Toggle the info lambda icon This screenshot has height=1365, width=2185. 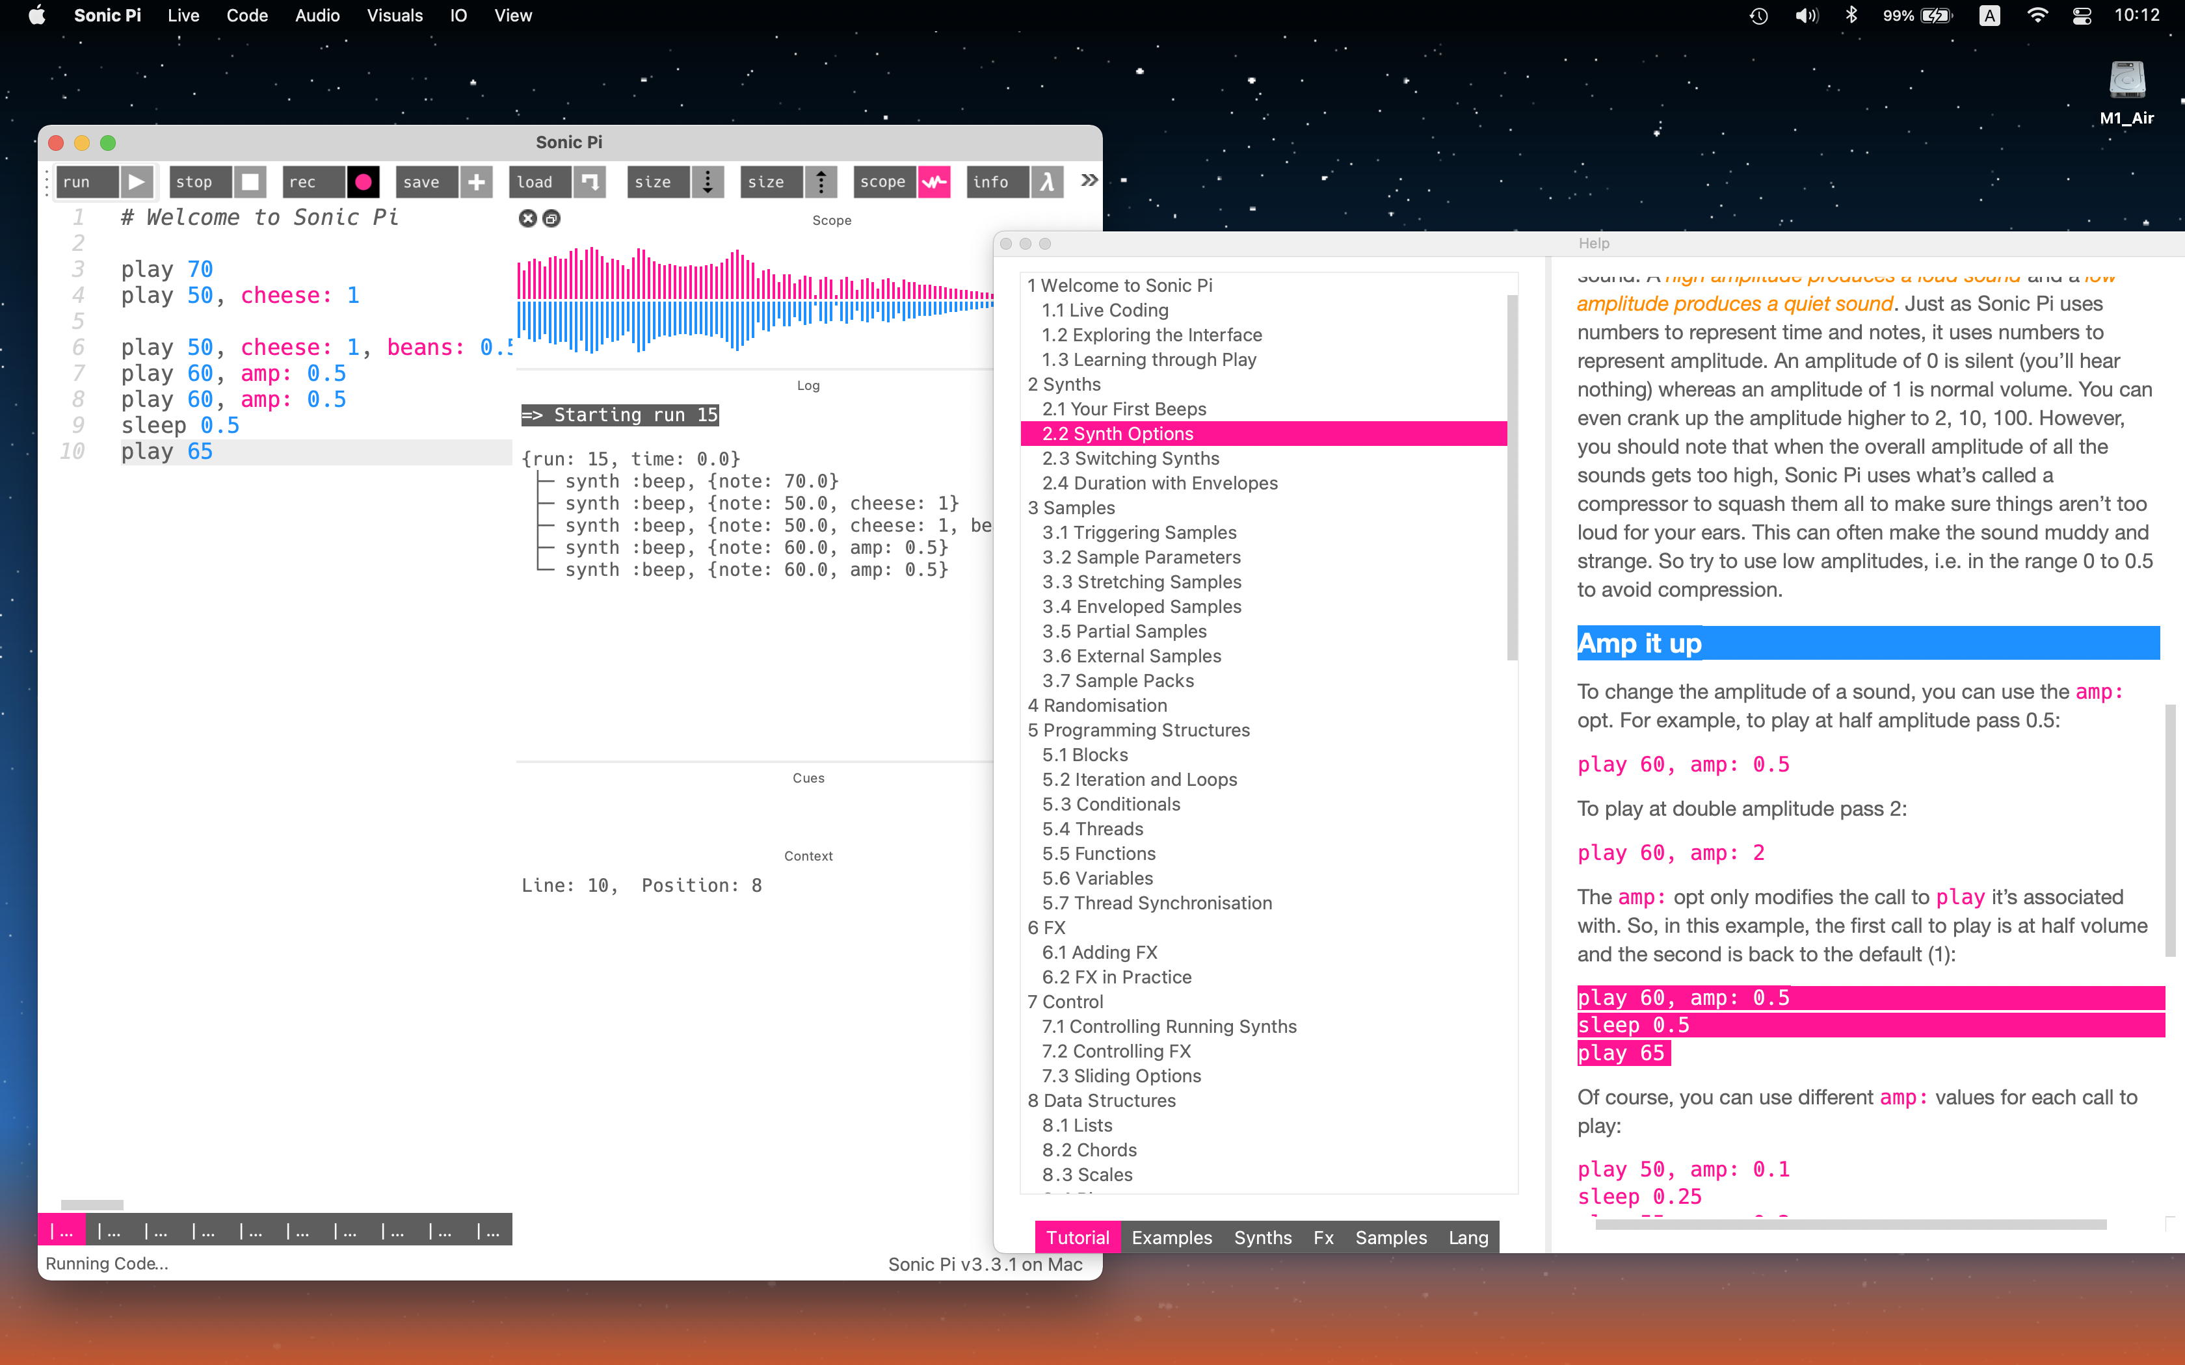pyautogui.click(x=1048, y=181)
